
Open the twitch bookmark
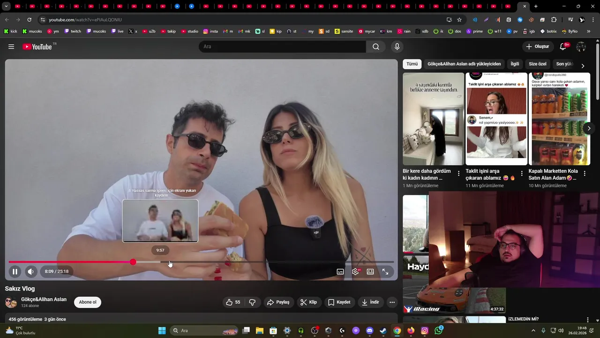click(x=73, y=31)
